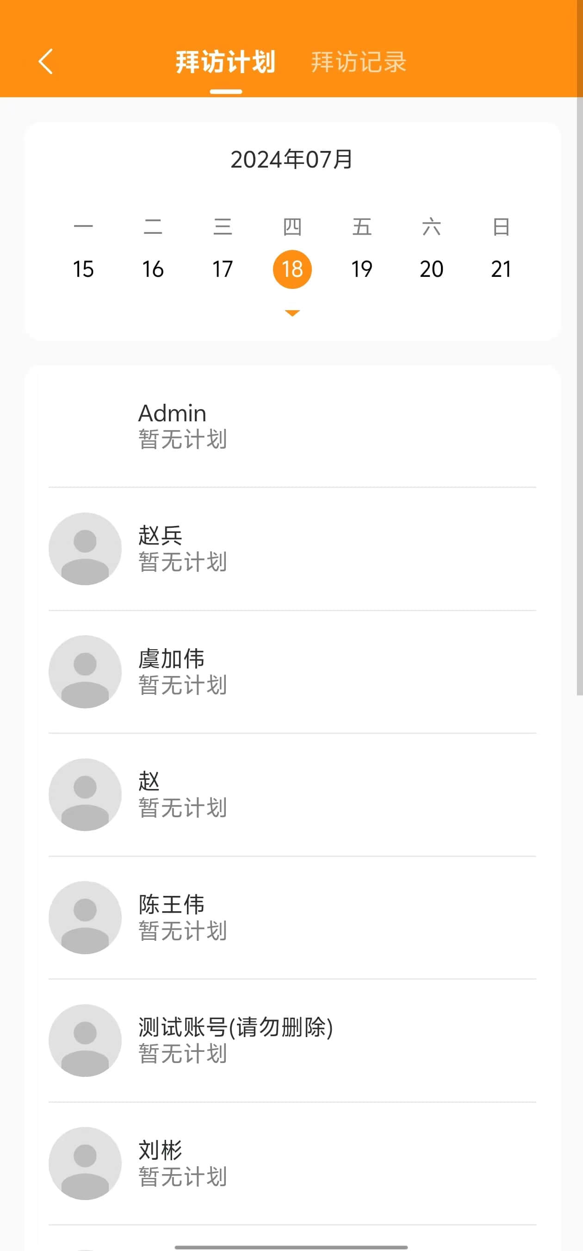Select date 15 in the week row

point(83,269)
